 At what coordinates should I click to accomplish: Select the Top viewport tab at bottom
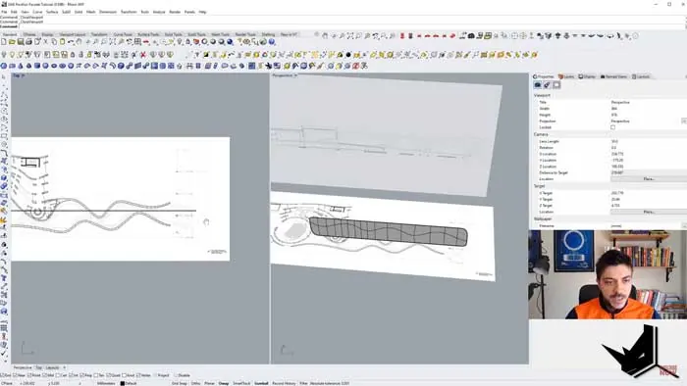[38, 367]
